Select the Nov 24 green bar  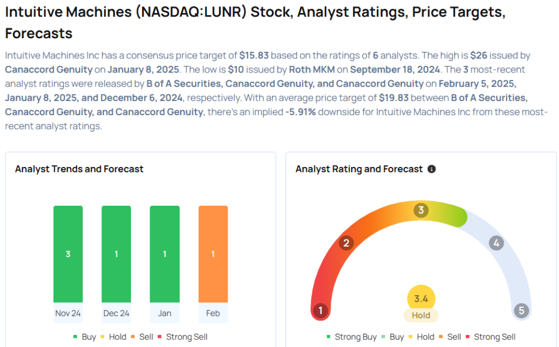coord(68,254)
